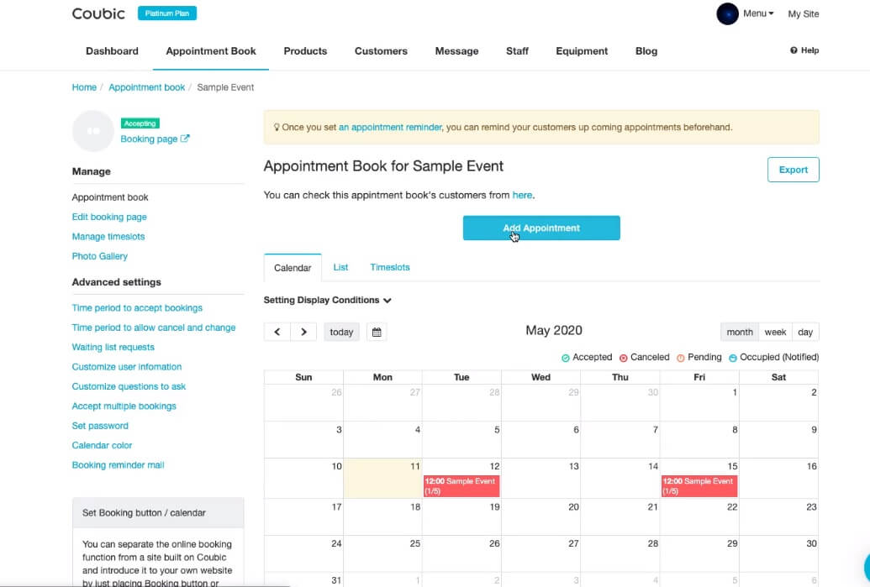
Task: Open Customers in the top navigation
Action: point(381,51)
